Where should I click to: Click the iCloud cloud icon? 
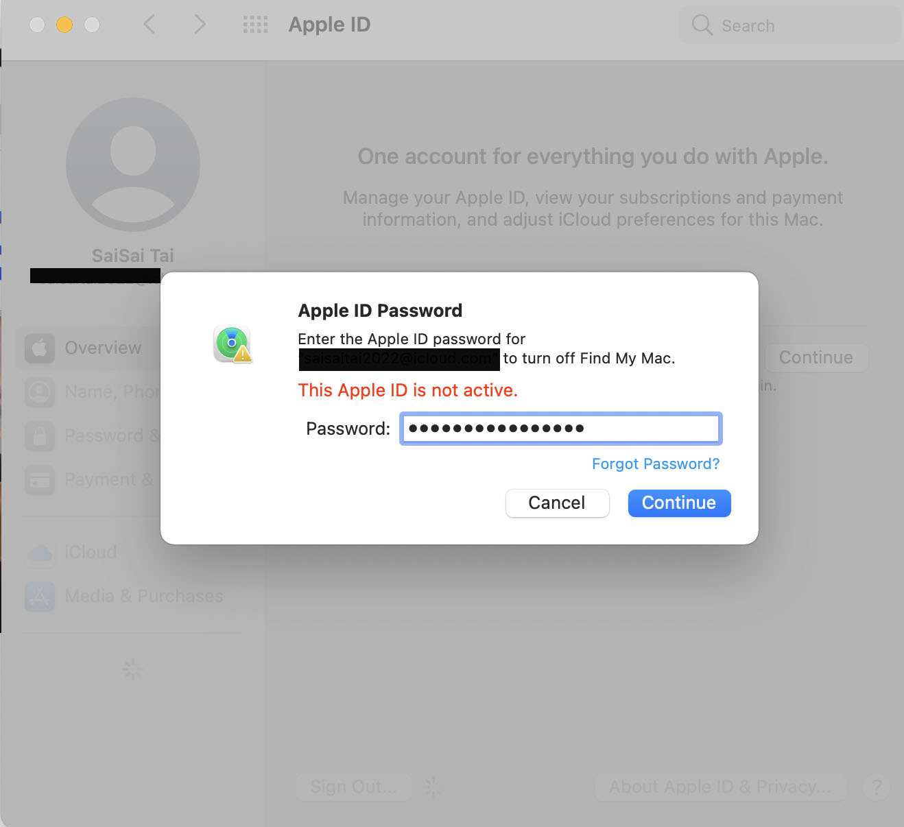(40, 553)
